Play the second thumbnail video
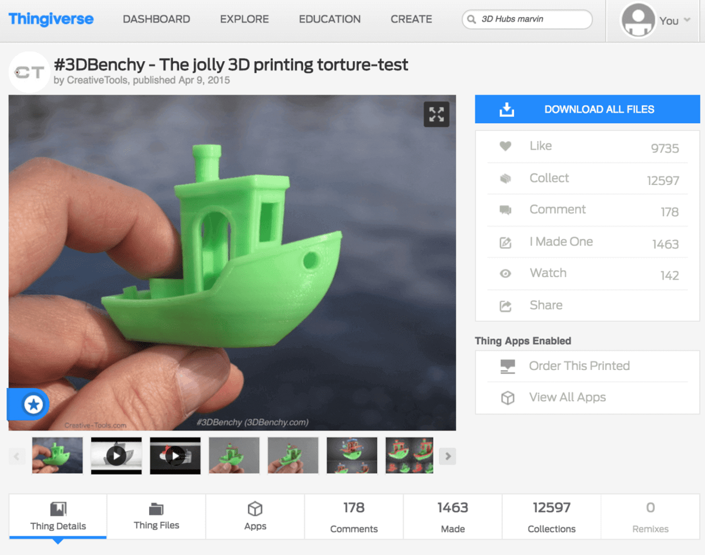Image resolution: width=705 pixels, height=555 pixels. (116, 455)
